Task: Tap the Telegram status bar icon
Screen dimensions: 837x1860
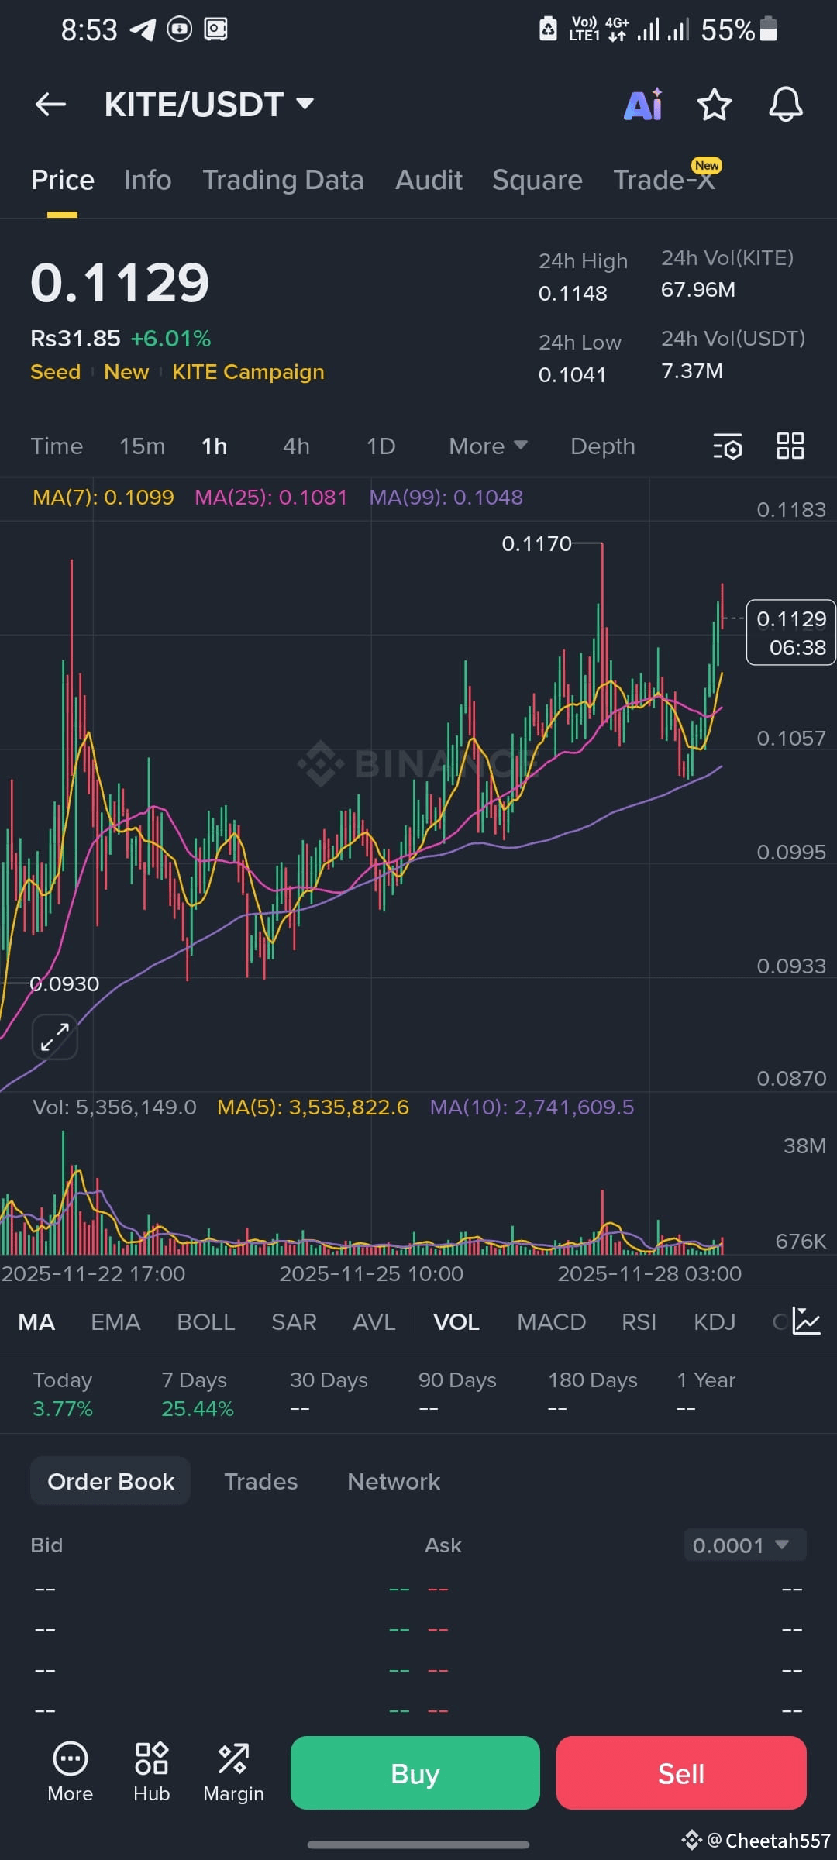Action: 143,29
